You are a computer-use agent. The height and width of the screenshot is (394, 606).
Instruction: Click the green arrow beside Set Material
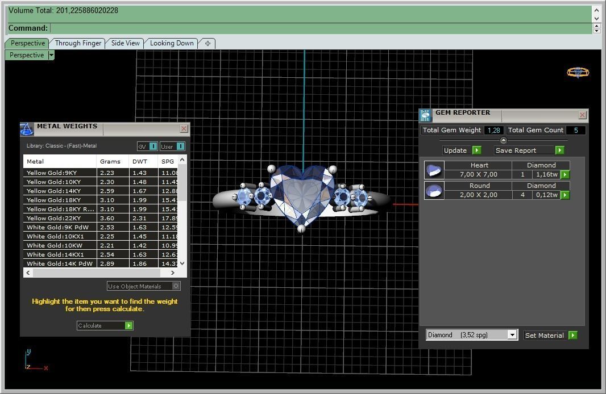(573, 336)
